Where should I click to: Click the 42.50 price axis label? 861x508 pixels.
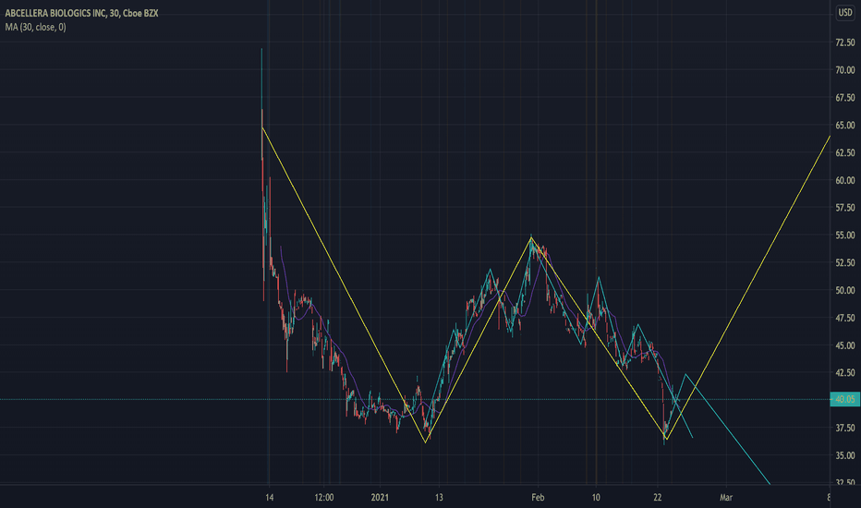845,372
